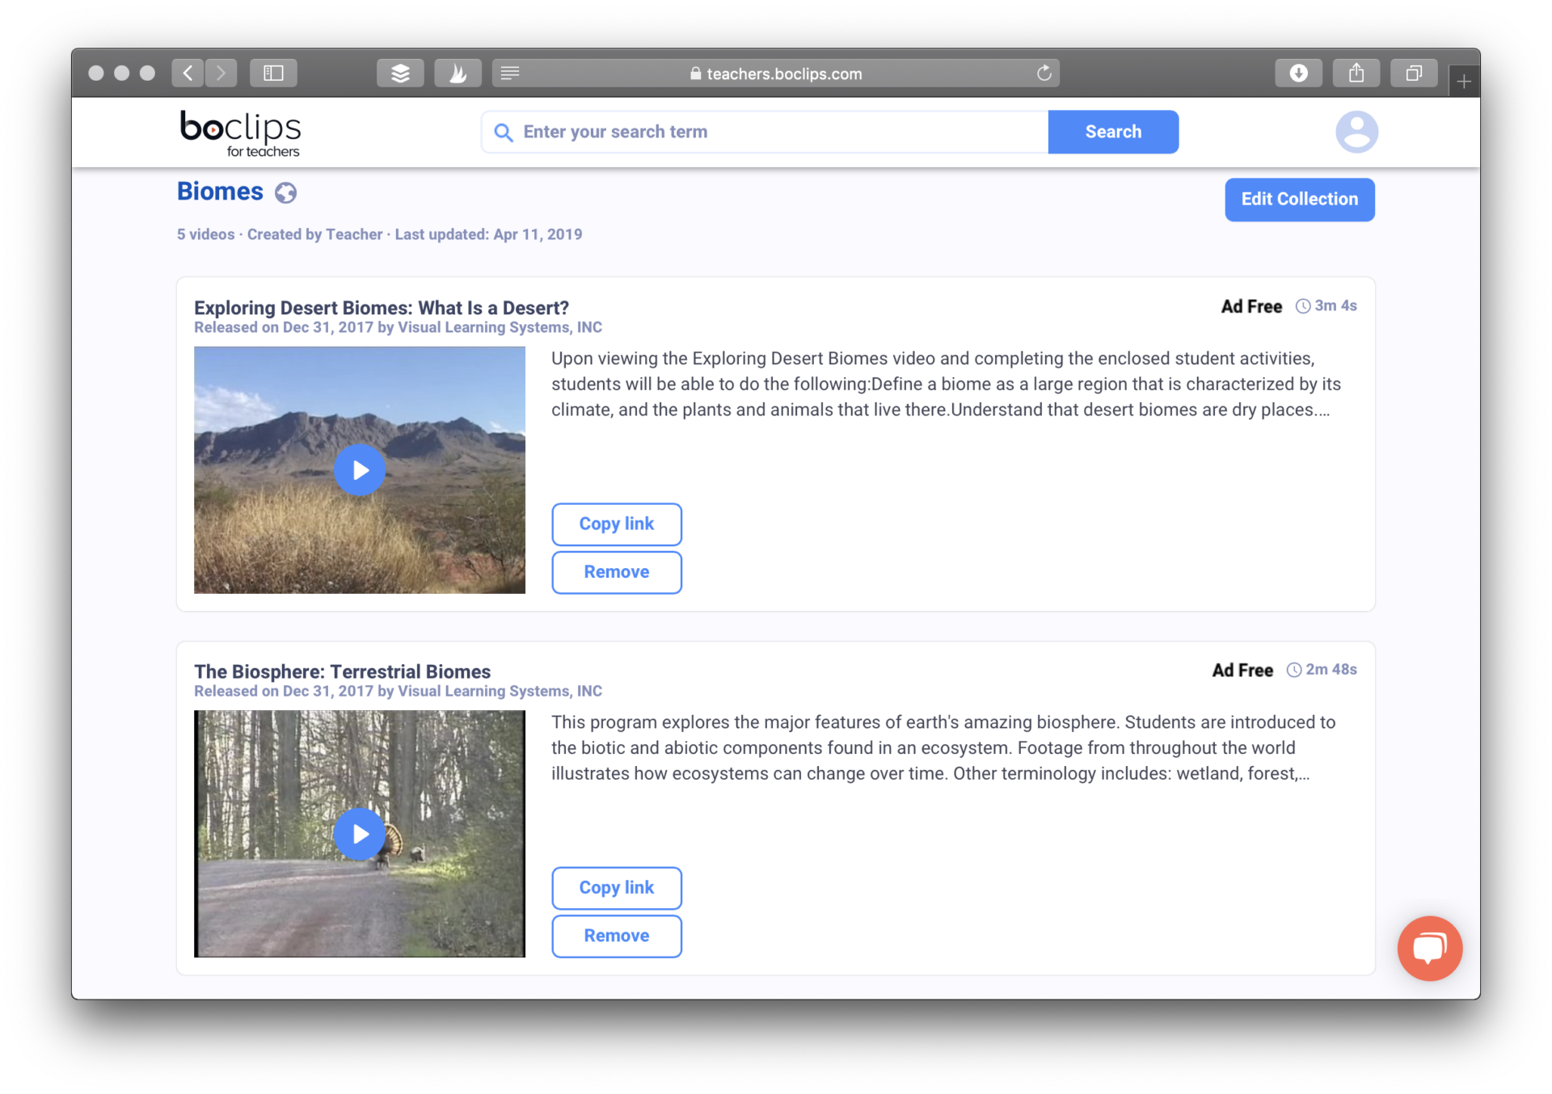
Task: Play the Exploring Desert Biomes video
Action: point(360,470)
